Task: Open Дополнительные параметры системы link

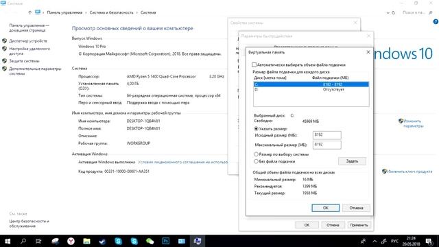Action: click(35, 71)
